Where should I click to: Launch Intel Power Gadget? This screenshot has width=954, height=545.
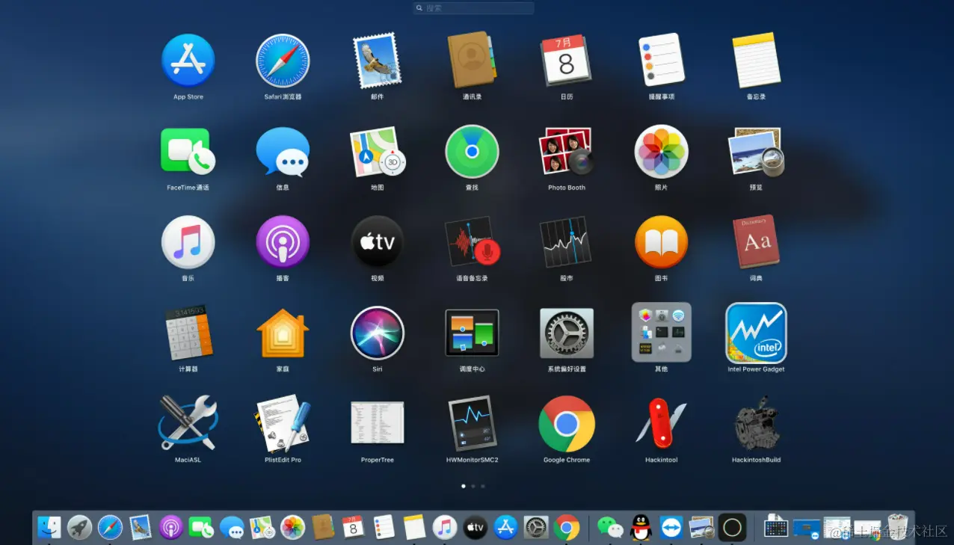[756, 333]
